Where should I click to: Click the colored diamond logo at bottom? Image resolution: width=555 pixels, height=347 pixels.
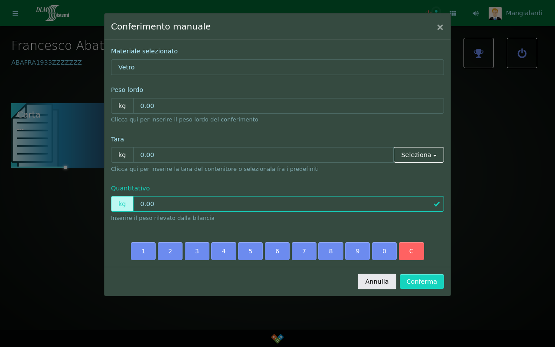pyautogui.click(x=277, y=338)
